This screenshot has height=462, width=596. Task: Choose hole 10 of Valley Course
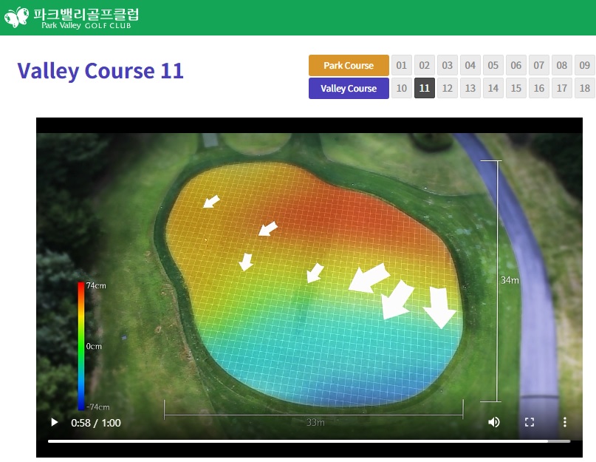402,89
